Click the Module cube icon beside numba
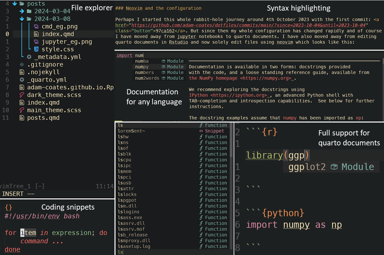This screenshot has width=384, height=255. (163, 61)
